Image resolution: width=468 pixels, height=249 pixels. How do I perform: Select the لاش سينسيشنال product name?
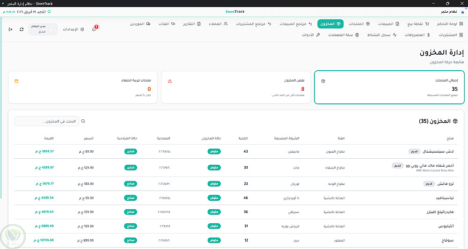[x=438, y=151]
